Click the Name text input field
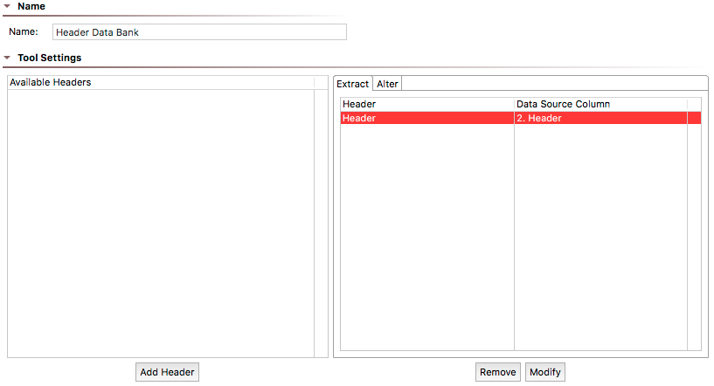Viewport: 714px width, 386px height. tap(199, 32)
